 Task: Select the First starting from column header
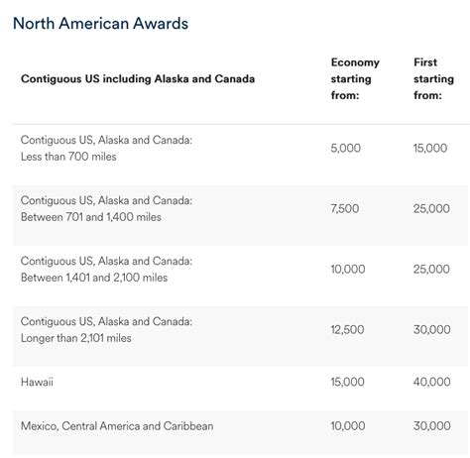click(433, 78)
